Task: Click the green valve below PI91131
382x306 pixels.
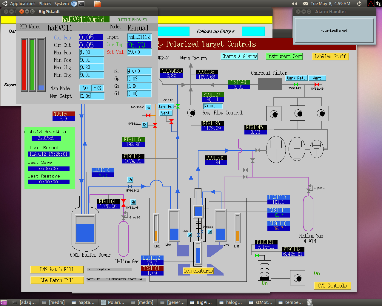Action: (257, 255)
